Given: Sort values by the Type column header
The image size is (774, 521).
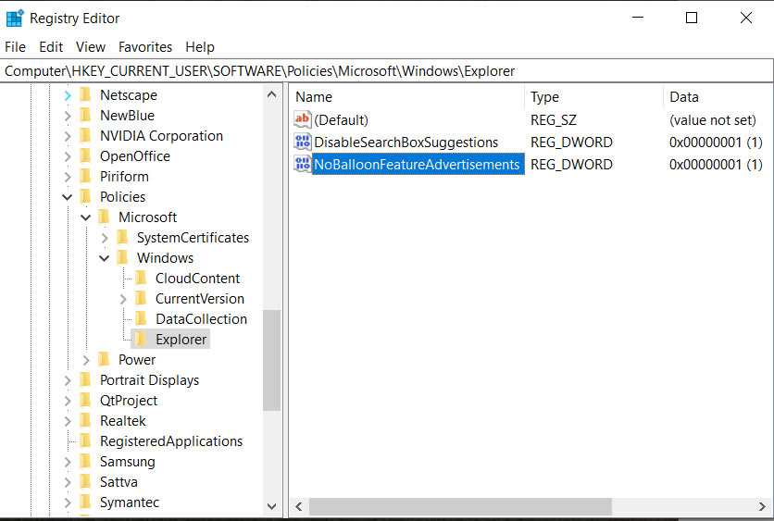Looking at the screenshot, I should (594, 96).
